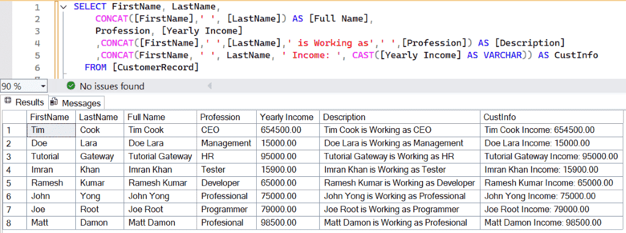Click the CAST keyword on line 5
626x233 pixels.
(363, 55)
